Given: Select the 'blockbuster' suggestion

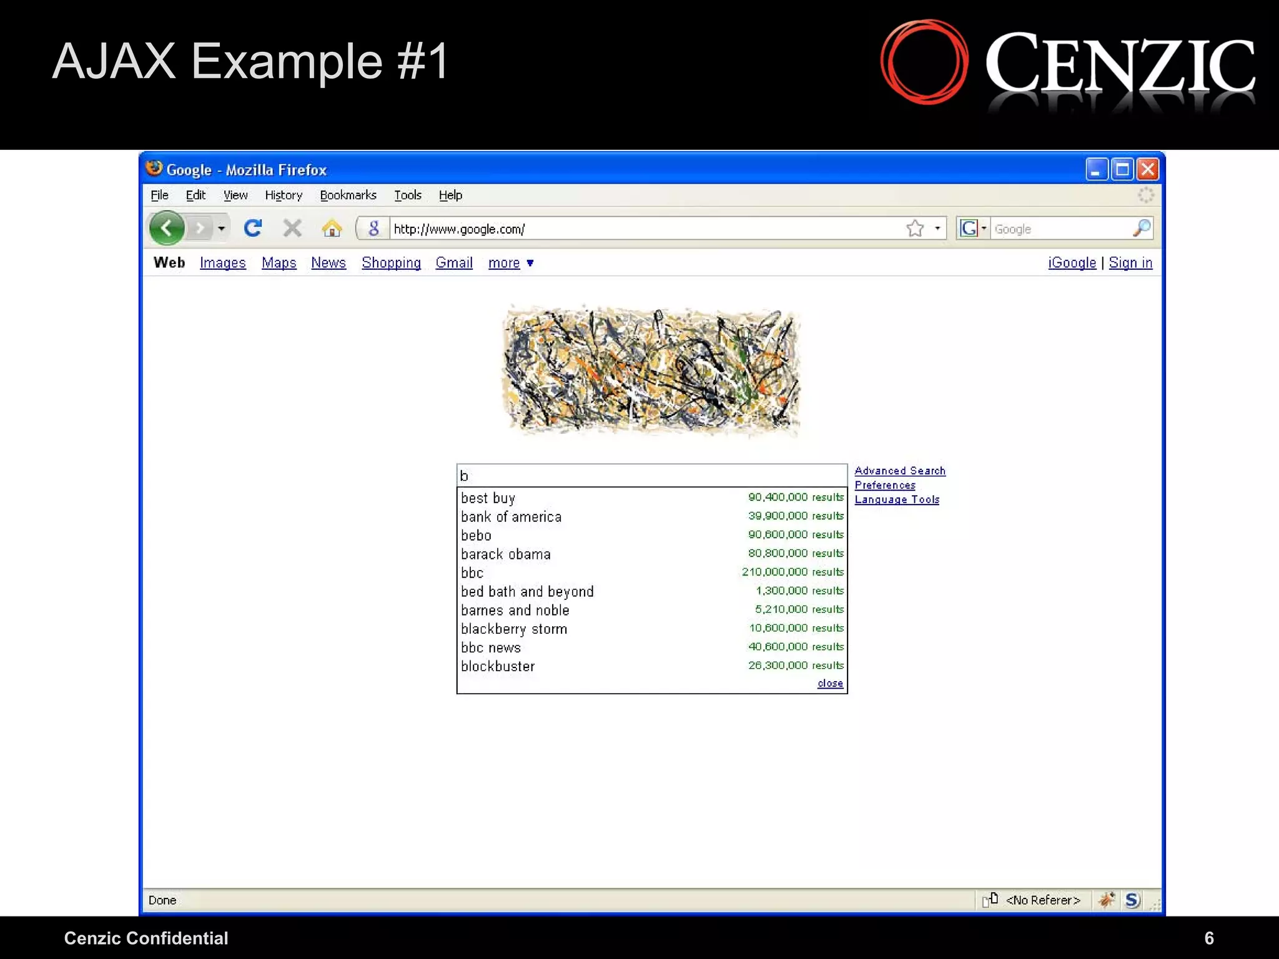Looking at the screenshot, I should click(x=652, y=666).
